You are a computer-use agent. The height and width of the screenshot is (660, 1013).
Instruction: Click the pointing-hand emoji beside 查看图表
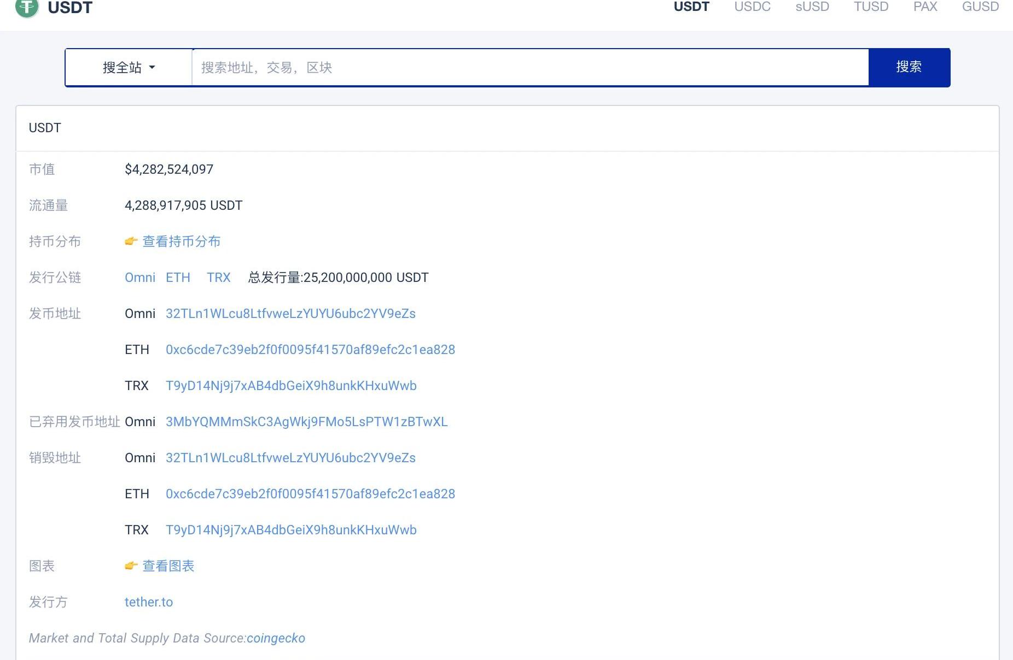click(131, 565)
